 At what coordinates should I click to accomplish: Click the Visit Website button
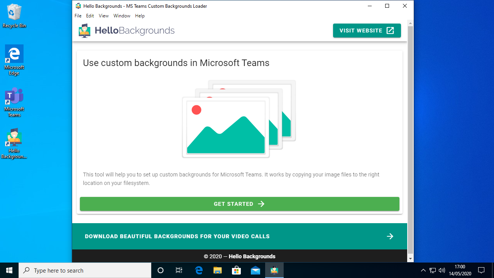pos(367,31)
